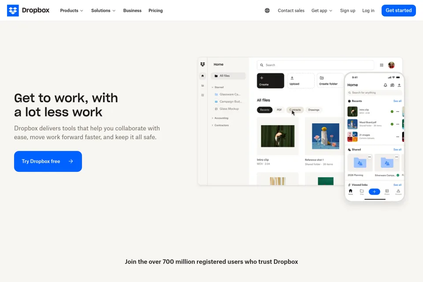Screen dimensions: 423x282
Task: Expand the Accounting folder
Action: coord(220,118)
